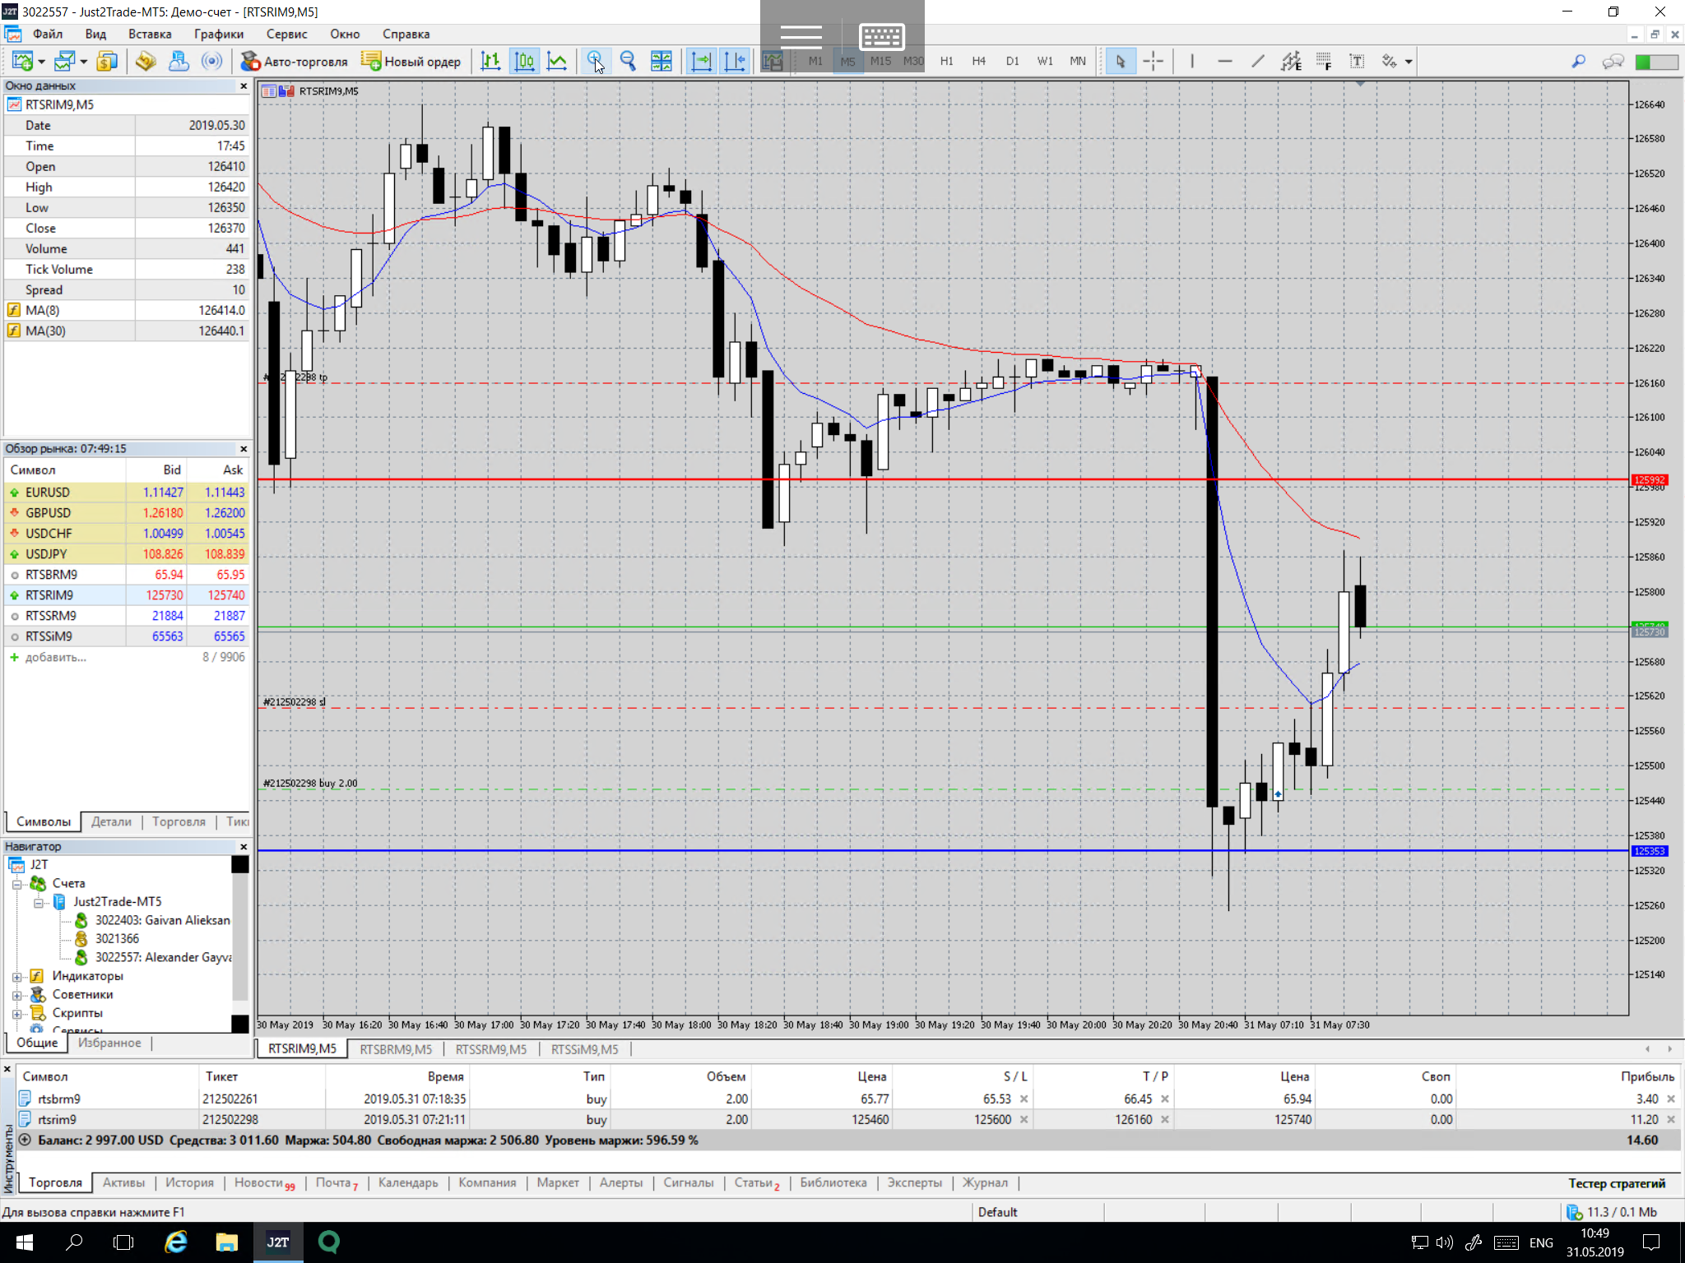The width and height of the screenshot is (1685, 1263).
Task: Collapse the Счета tree node
Action: [16, 884]
